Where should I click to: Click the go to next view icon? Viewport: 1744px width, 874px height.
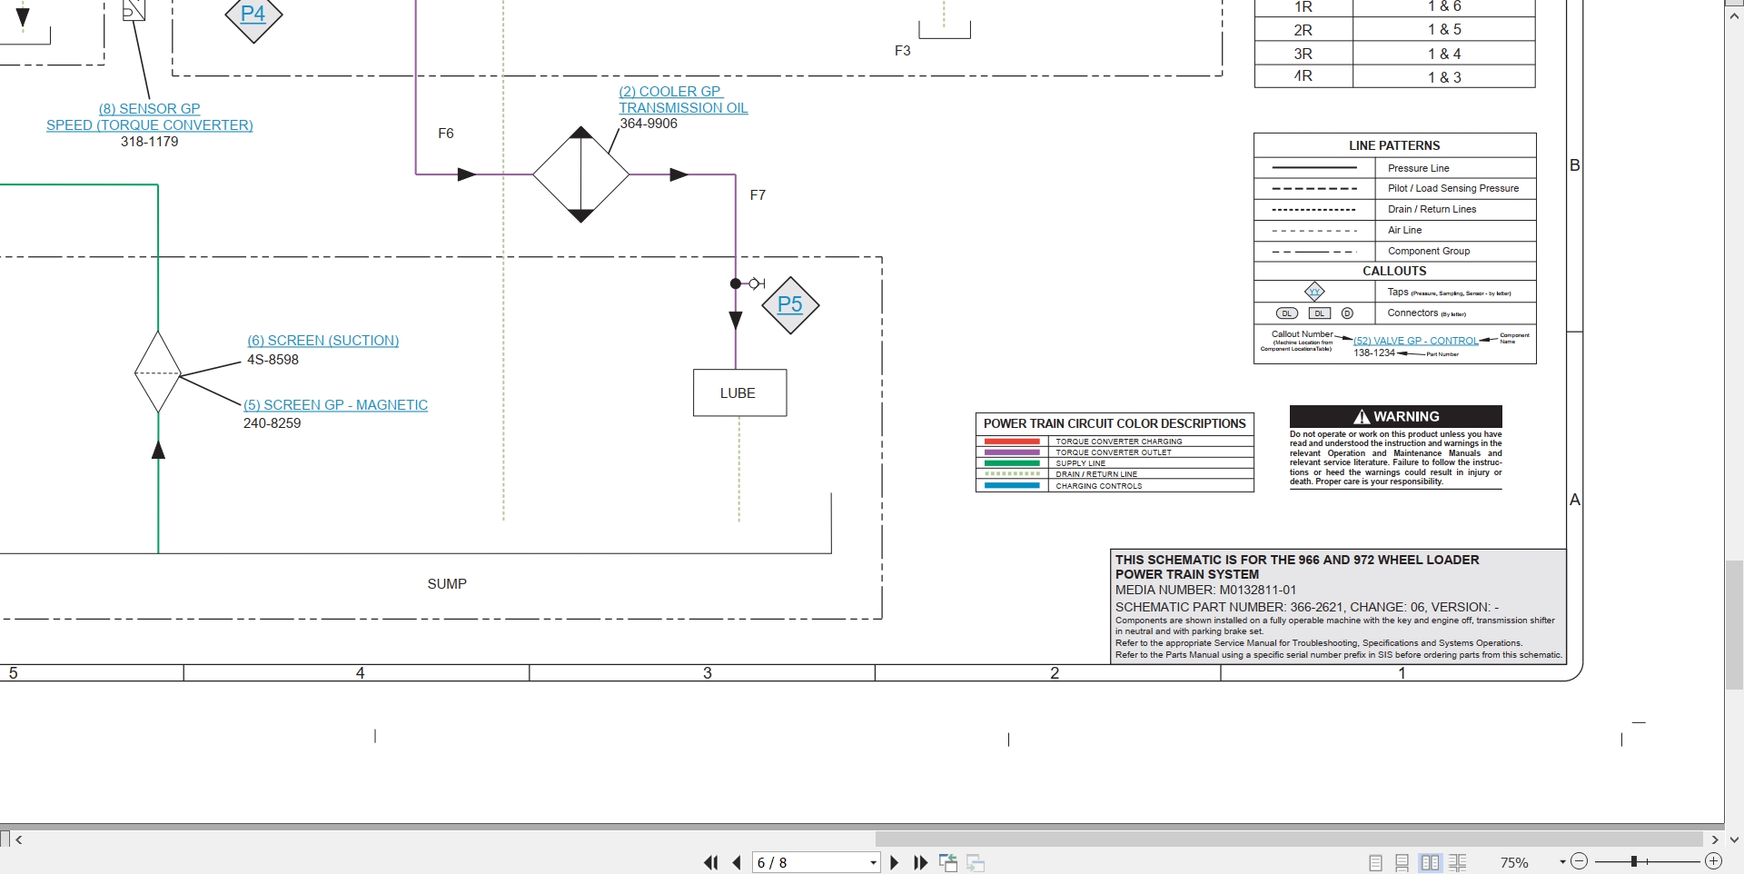[x=976, y=863]
